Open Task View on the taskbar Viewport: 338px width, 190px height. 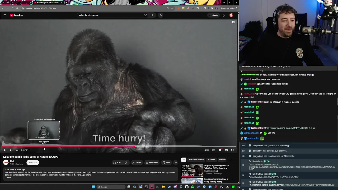click(x=129, y=187)
